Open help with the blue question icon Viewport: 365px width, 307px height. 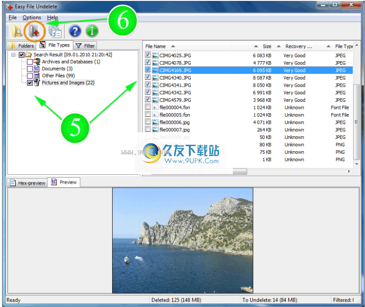point(75,31)
